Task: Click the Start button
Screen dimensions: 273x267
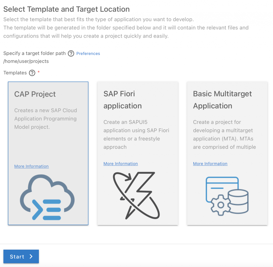Action: pos(21,256)
